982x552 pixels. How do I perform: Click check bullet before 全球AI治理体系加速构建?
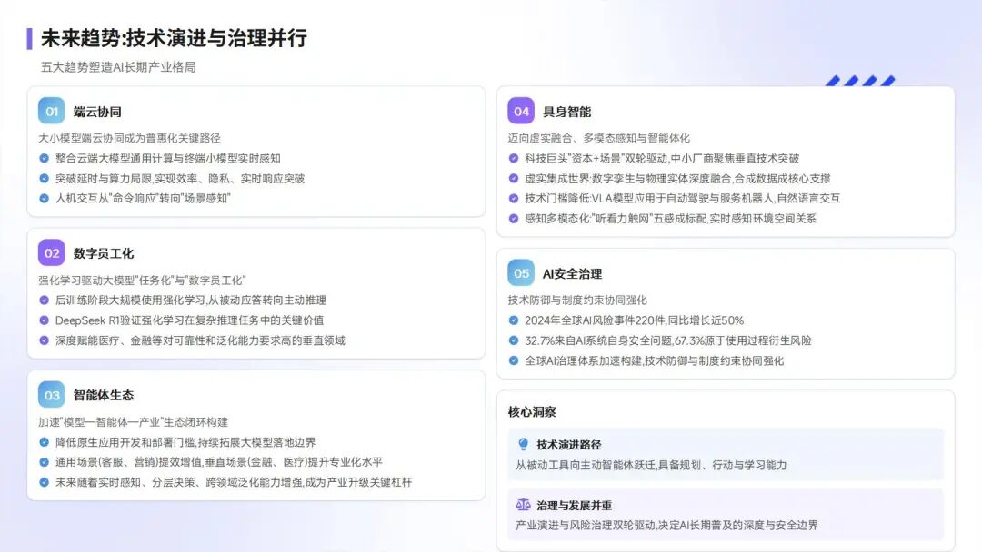pos(514,360)
